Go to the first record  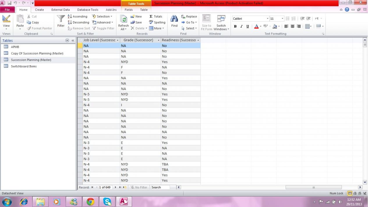click(92, 187)
